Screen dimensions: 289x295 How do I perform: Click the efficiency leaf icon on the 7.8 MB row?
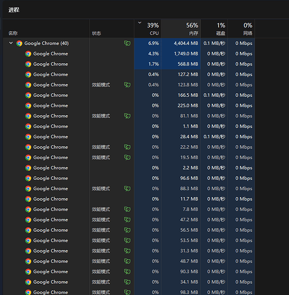click(x=127, y=209)
